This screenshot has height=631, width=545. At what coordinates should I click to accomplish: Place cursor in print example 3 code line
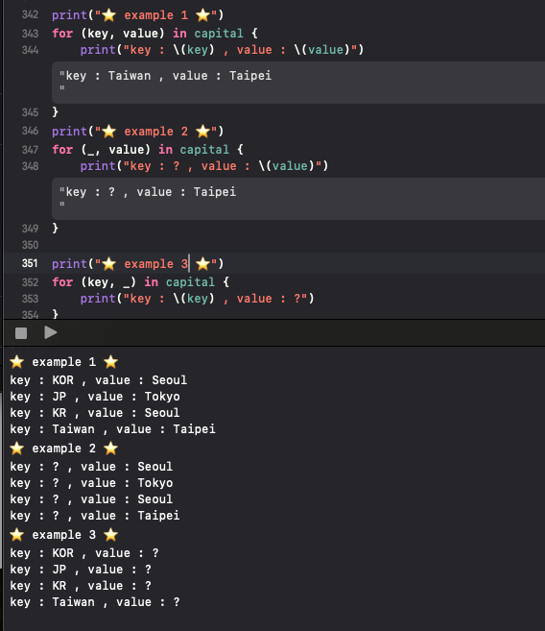137,264
